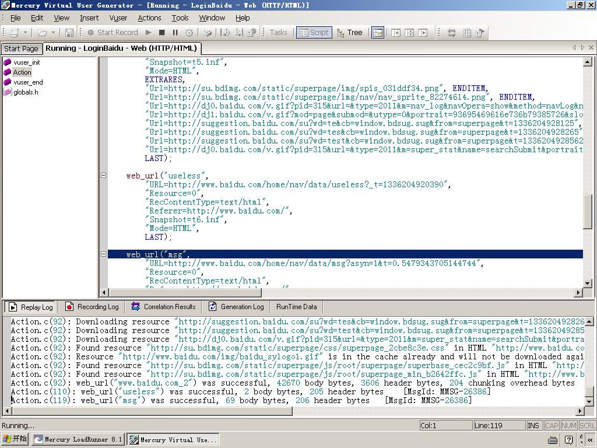The width and height of the screenshot is (597, 448).
Task: Click the editor horizontal scrollbar right arrow
Action: point(579,293)
